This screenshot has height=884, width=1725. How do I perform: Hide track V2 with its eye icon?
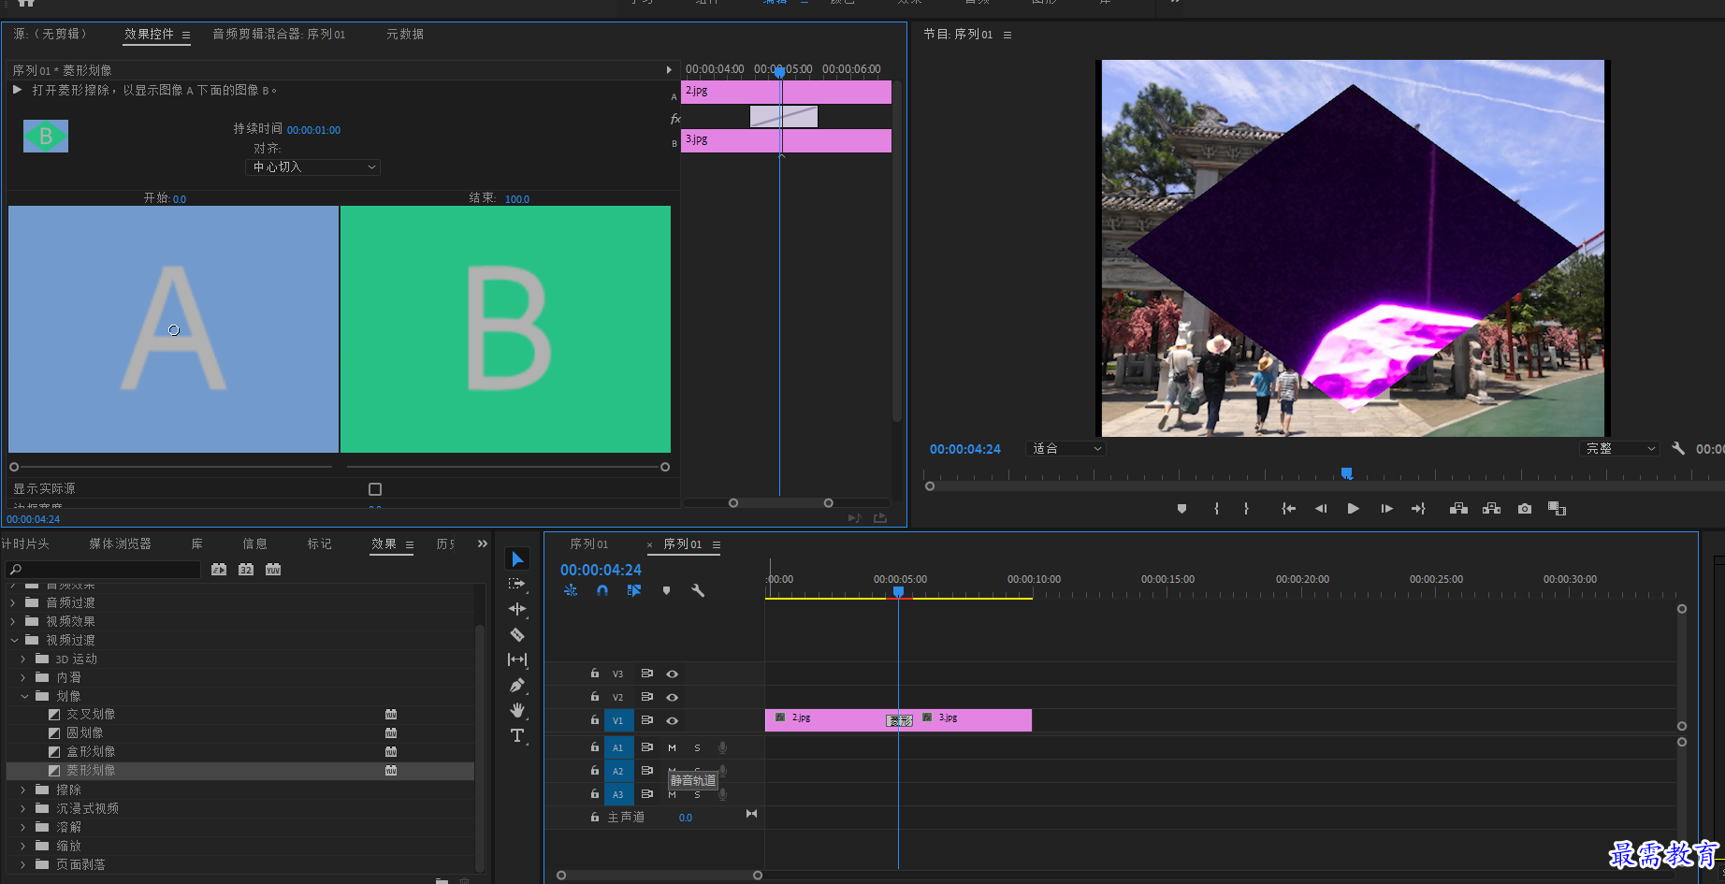click(x=672, y=697)
